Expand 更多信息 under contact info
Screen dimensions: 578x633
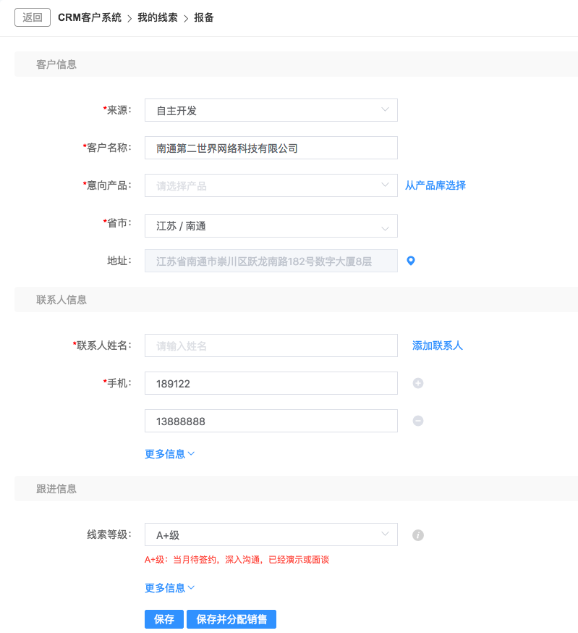[x=169, y=454]
